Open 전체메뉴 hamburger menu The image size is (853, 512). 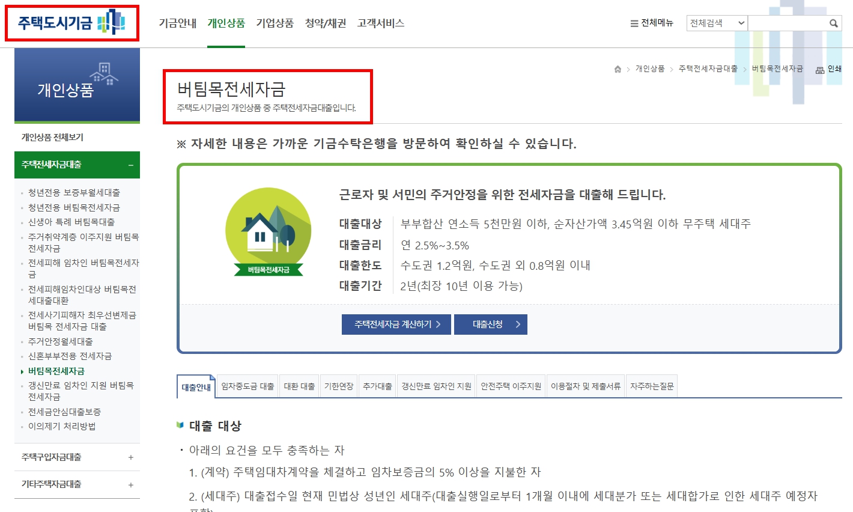(652, 23)
